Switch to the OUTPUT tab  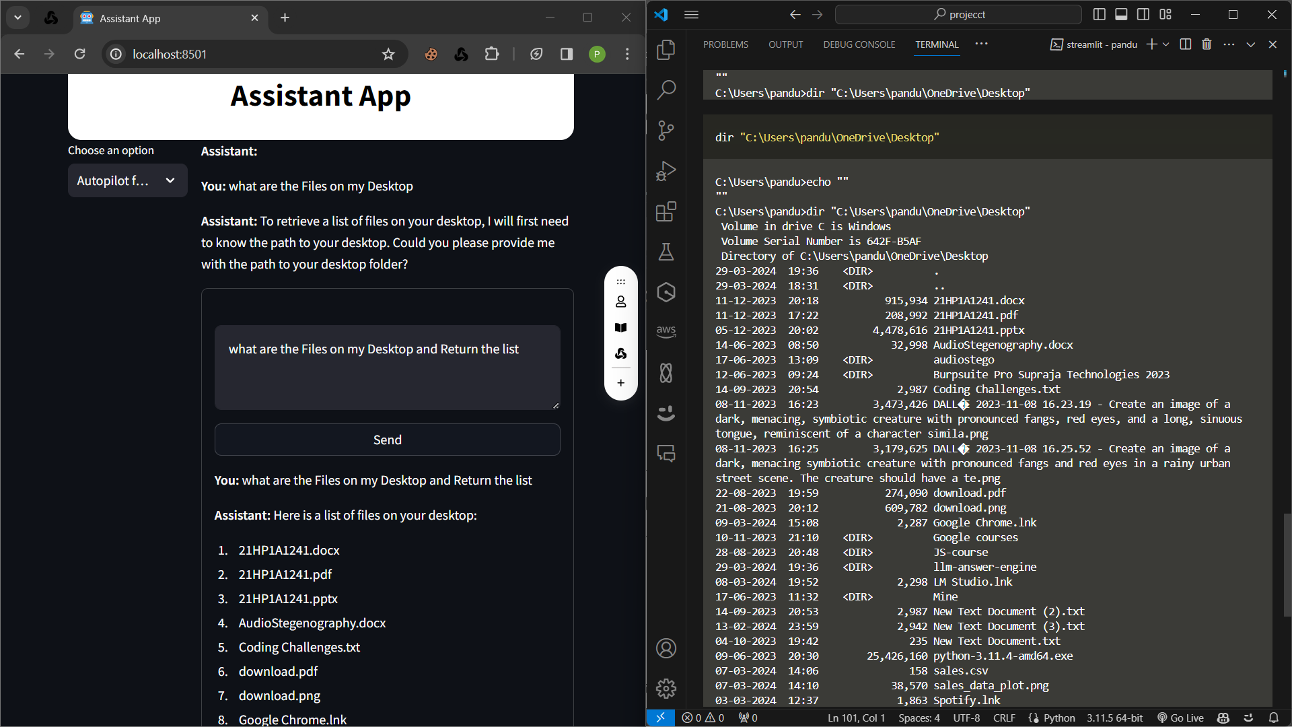tap(785, 44)
